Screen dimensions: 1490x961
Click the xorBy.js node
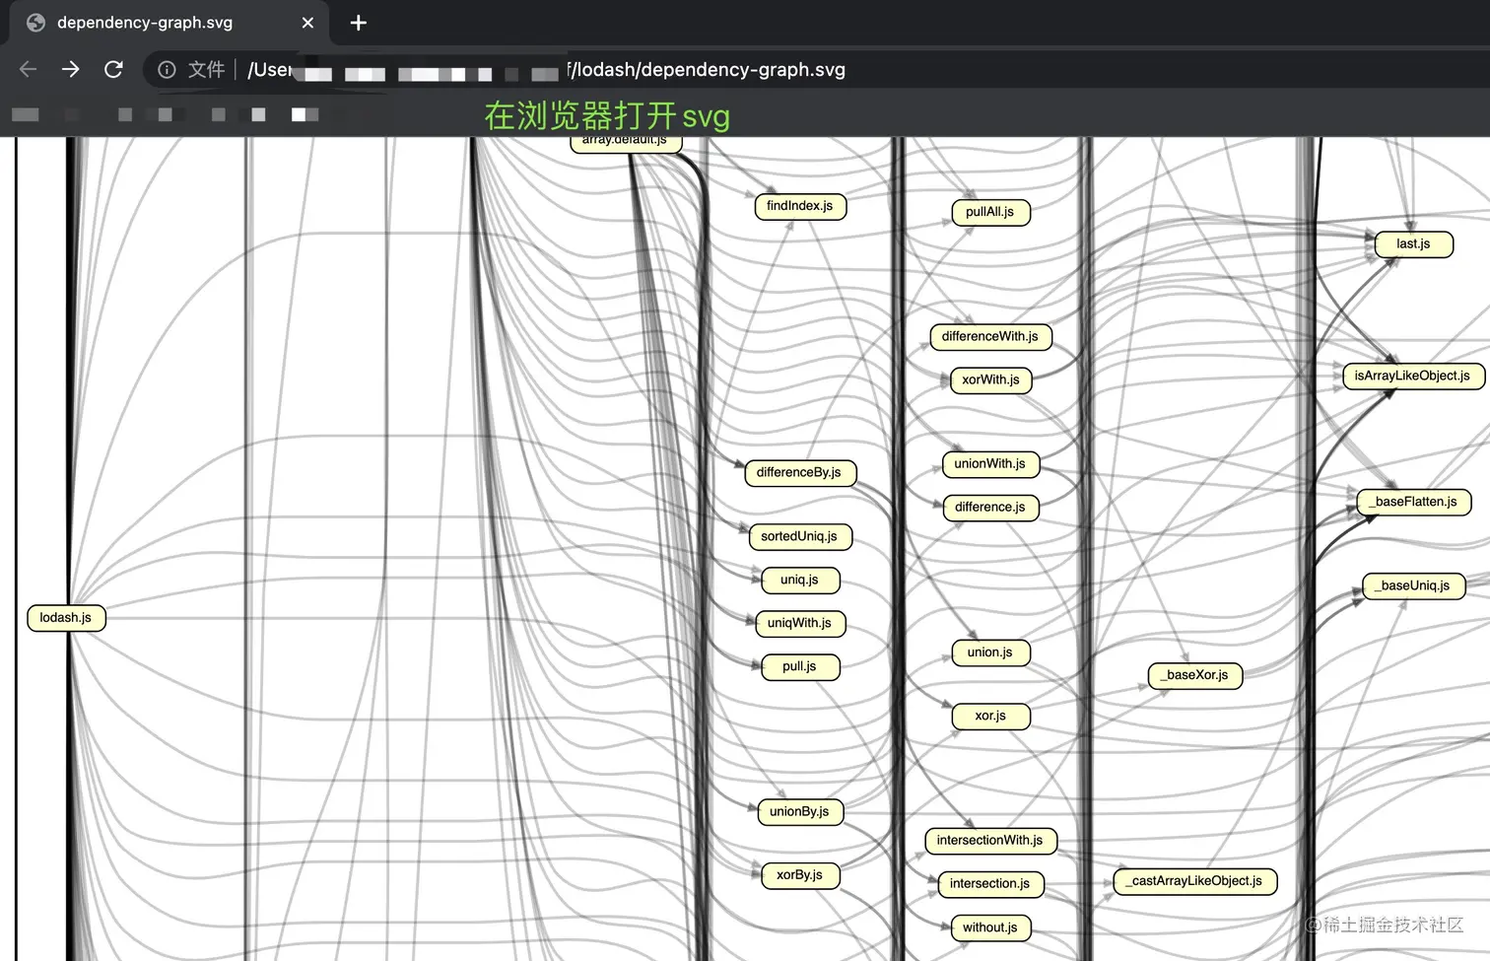coord(799,875)
